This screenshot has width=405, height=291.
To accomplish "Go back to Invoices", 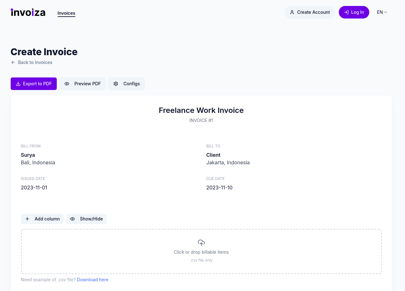I will click(x=35, y=62).
